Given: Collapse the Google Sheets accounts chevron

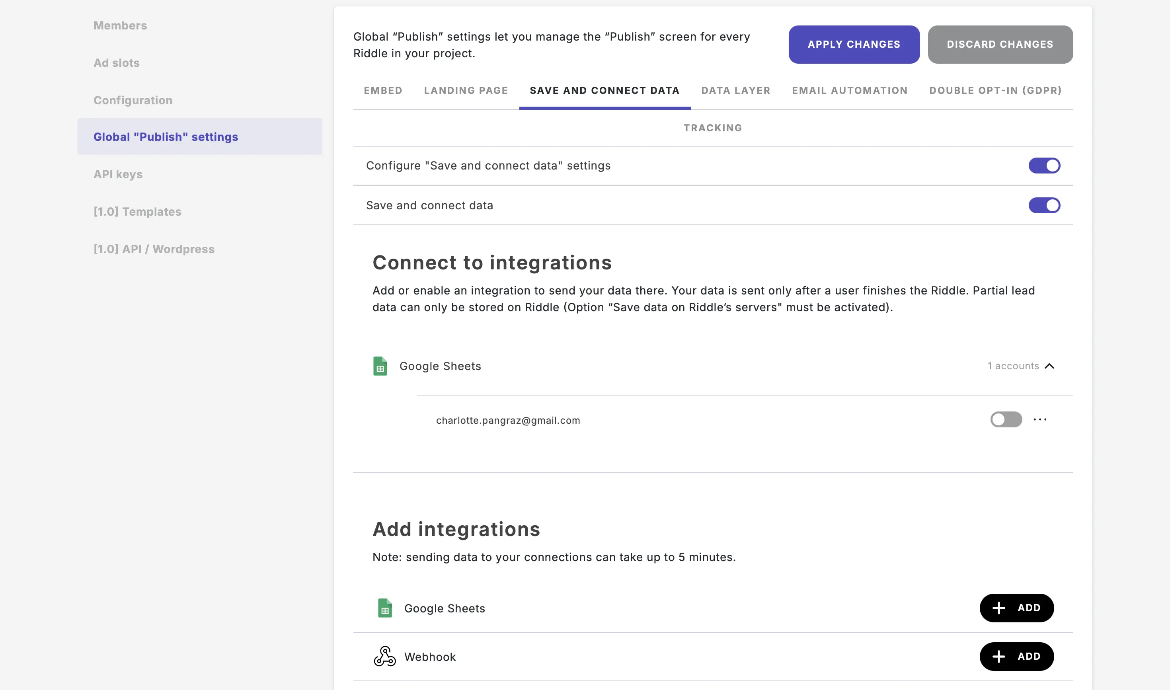Looking at the screenshot, I should 1049,366.
